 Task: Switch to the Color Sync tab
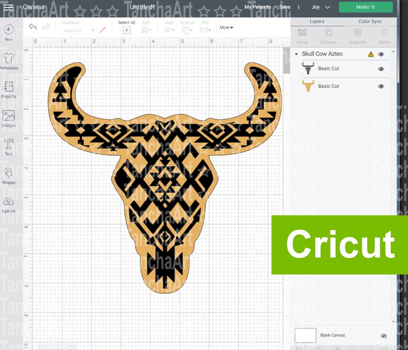click(370, 22)
